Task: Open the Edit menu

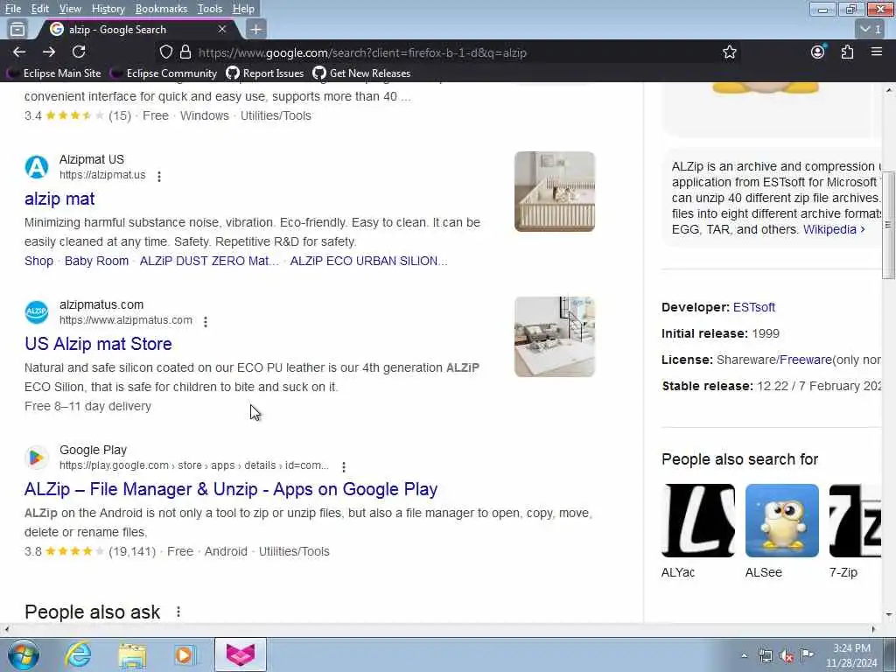Action: (40, 9)
